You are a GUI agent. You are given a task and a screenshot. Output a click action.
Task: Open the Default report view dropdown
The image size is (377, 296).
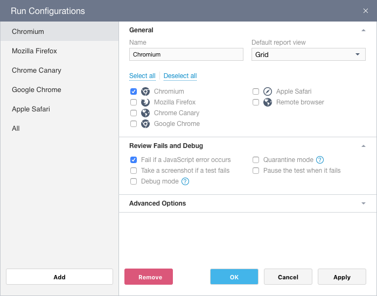pos(309,54)
